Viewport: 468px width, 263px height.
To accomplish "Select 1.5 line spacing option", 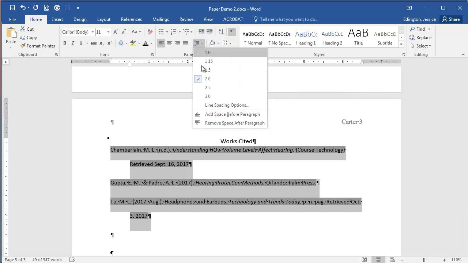I will (x=208, y=70).
